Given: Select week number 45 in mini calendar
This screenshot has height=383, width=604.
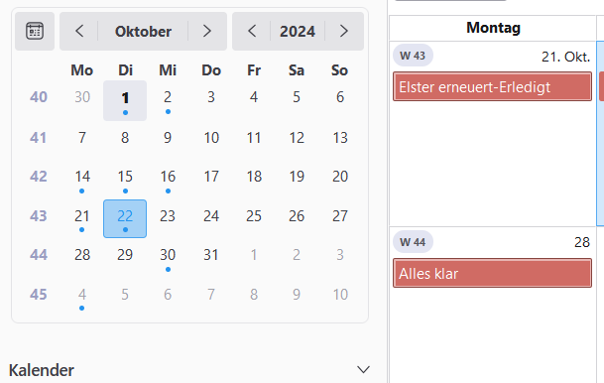Looking at the screenshot, I should [x=38, y=295].
